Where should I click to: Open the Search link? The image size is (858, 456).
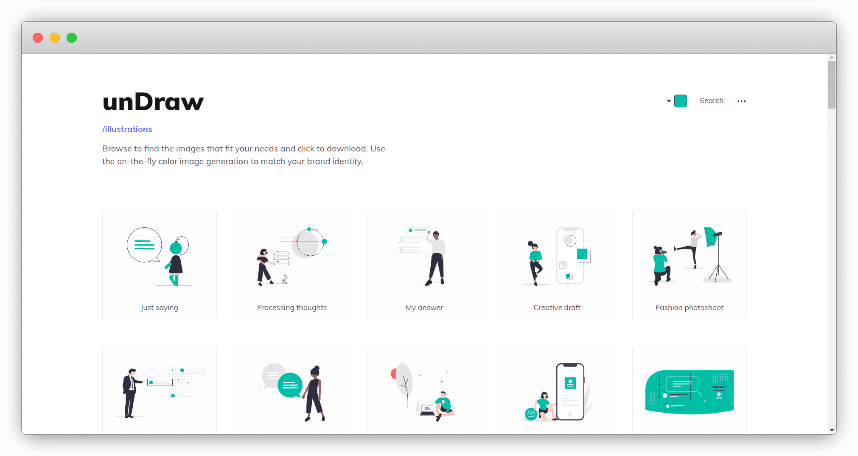pos(711,101)
